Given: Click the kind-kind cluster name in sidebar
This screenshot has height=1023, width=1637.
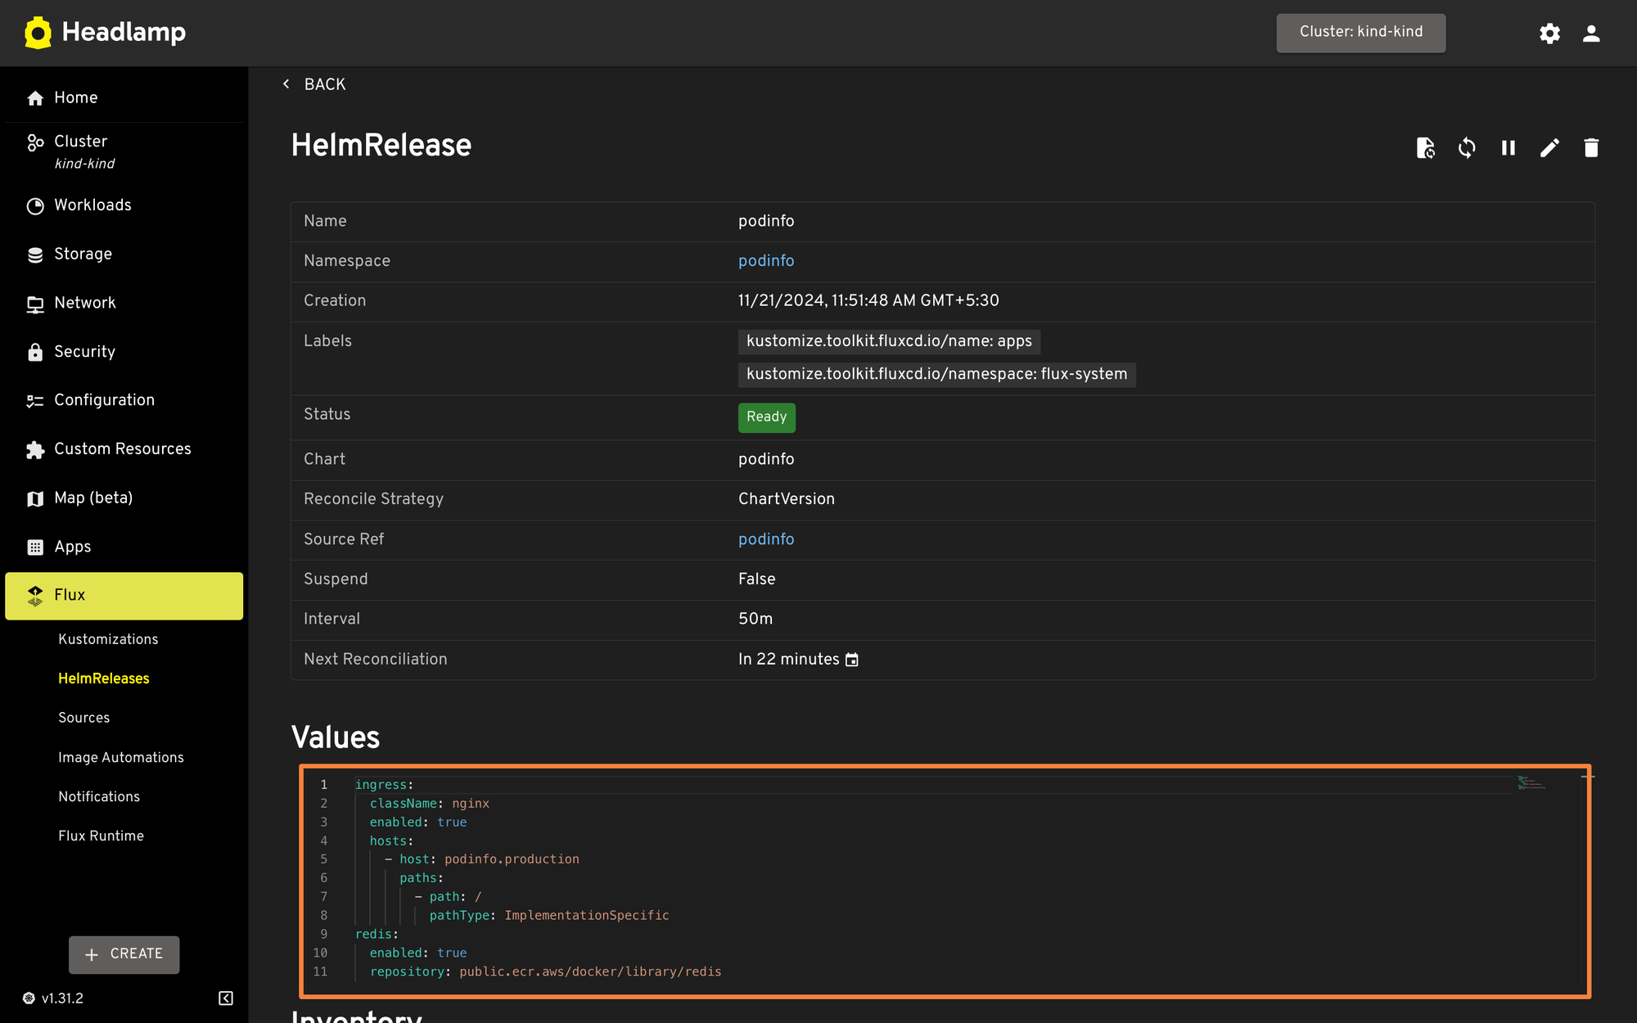Looking at the screenshot, I should pyautogui.click(x=84, y=164).
